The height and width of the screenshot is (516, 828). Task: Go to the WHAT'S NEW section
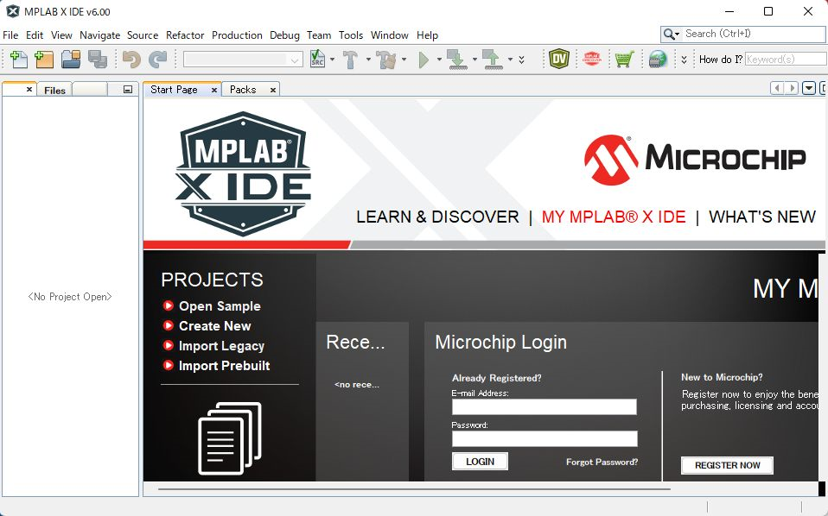[762, 217]
